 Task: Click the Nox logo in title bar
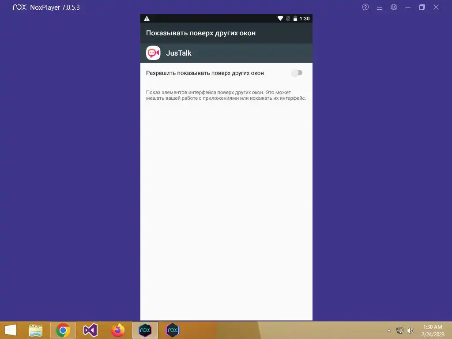[x=19, y=7]
